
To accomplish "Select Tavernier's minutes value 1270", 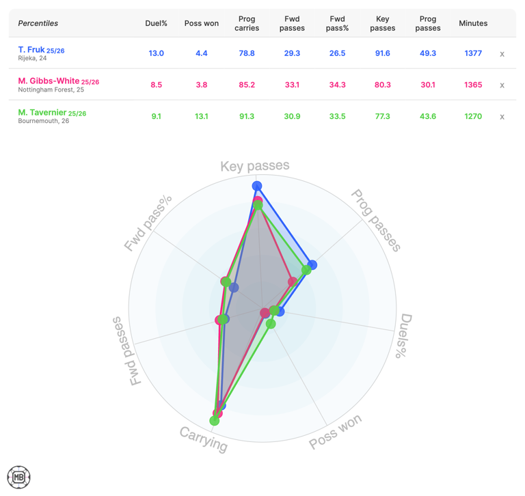I will coord(473,116).
